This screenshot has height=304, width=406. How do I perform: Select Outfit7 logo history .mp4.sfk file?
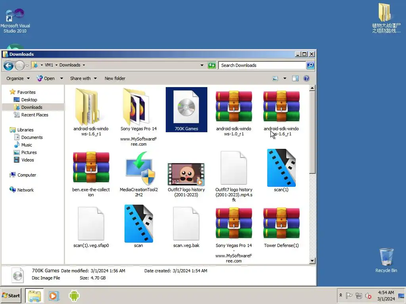[234, 176]
